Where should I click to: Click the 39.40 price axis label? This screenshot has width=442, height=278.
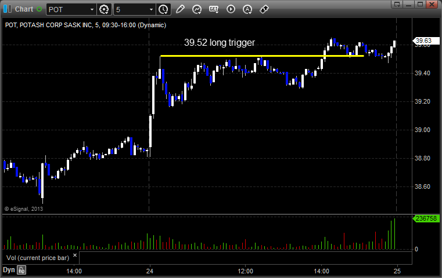pyautogui.click(x=422, y=73)
